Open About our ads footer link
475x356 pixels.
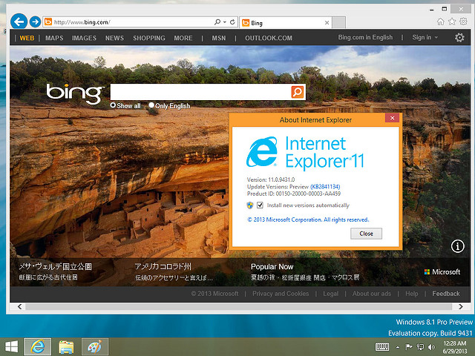pos(371,294)
